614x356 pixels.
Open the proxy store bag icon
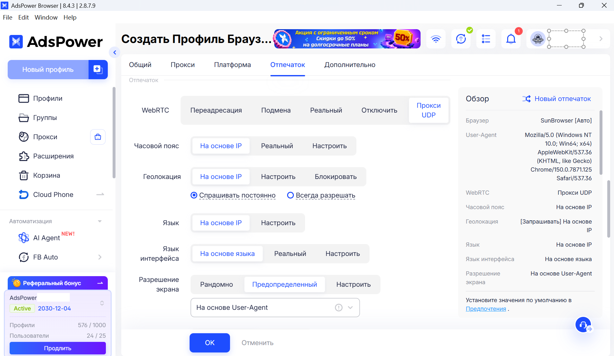(x=98, y=137)
